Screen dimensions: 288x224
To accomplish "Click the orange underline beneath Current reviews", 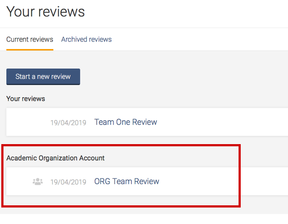I will click(x=30, y=49).
